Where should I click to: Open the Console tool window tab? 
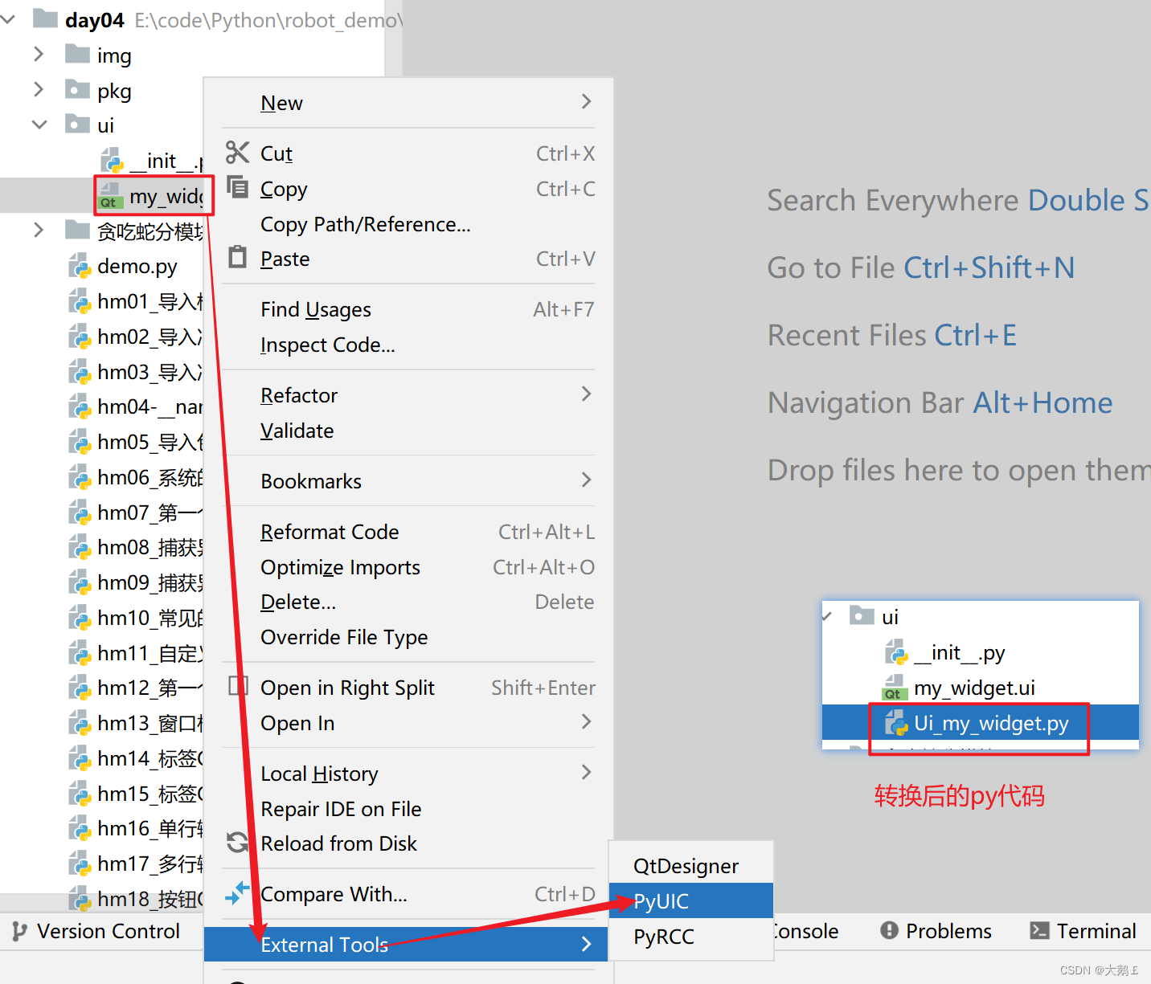pos(805,931)
